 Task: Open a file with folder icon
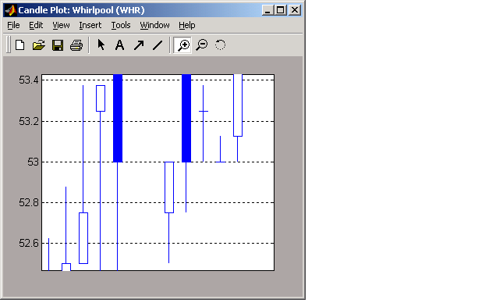click(x=39, y=45)
